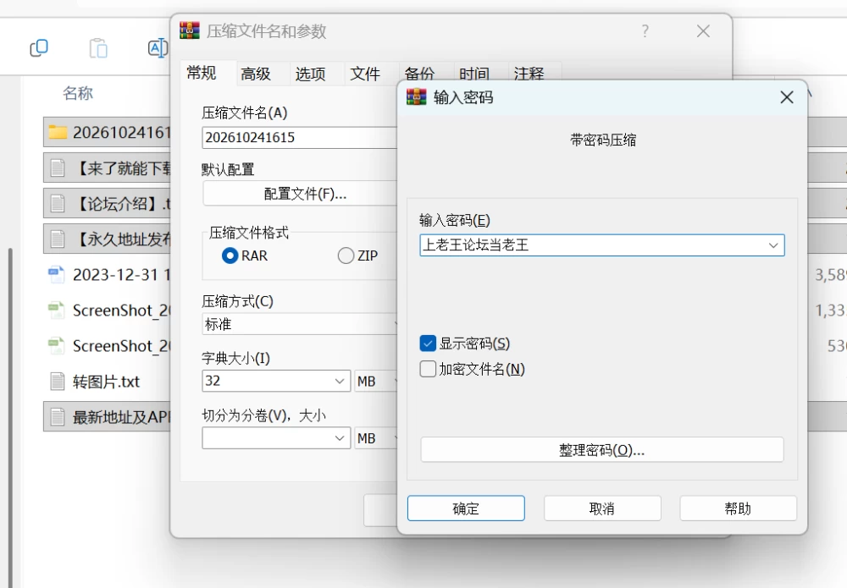Open the 字典大小 dropdown showing 32
The image size is (847, 588).
coord(276,381)
